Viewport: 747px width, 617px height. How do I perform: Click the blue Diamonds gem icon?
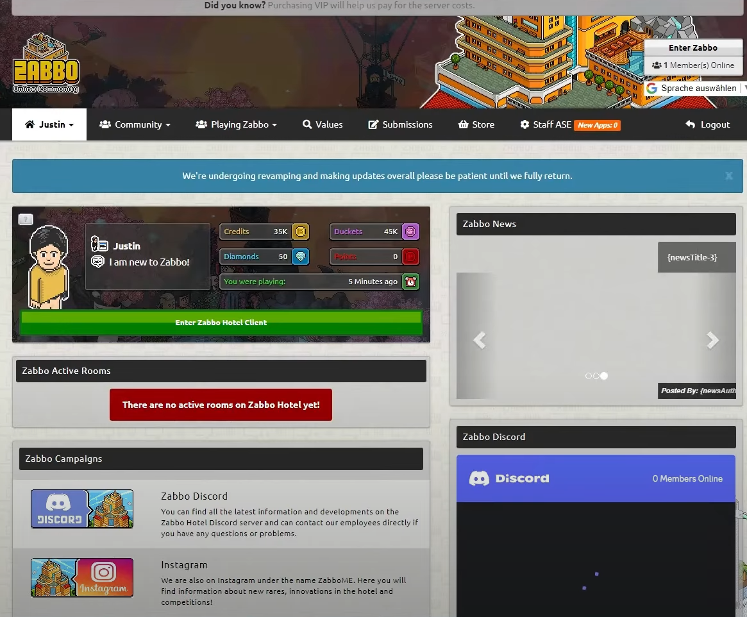[x=301, y=257]
